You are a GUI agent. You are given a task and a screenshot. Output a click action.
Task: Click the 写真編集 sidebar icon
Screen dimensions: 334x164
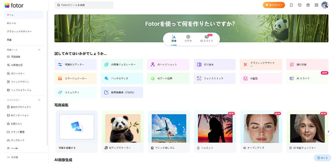click(8, 57)
